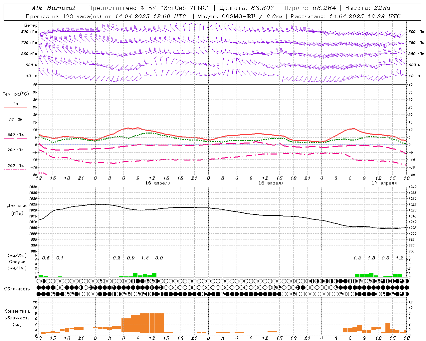Click the 500 гПа temperature legend line swatch
This screenshot has width=426, height=341.
(15, 169)
